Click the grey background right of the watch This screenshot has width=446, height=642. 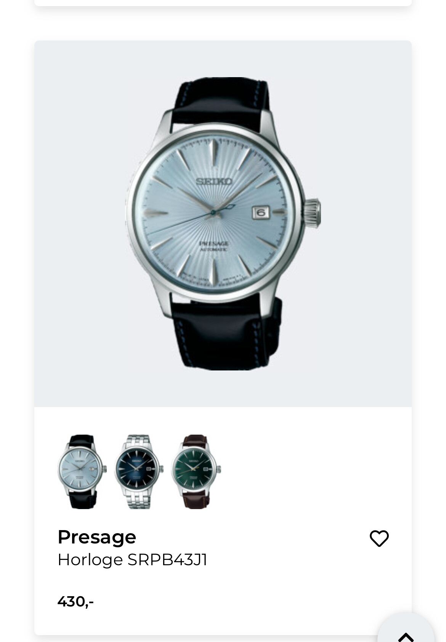366,224
